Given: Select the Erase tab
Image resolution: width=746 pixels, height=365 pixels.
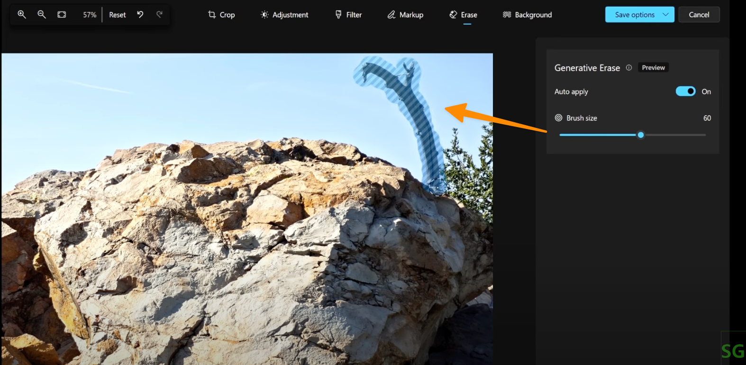Looking at the screenshot, I should pos(463,15).
